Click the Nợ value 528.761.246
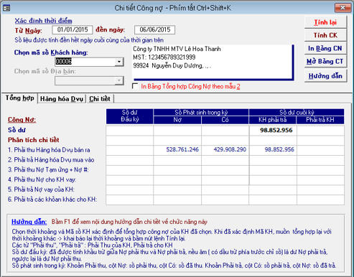This screenshot has width=354, height=277. coord(182,149)
